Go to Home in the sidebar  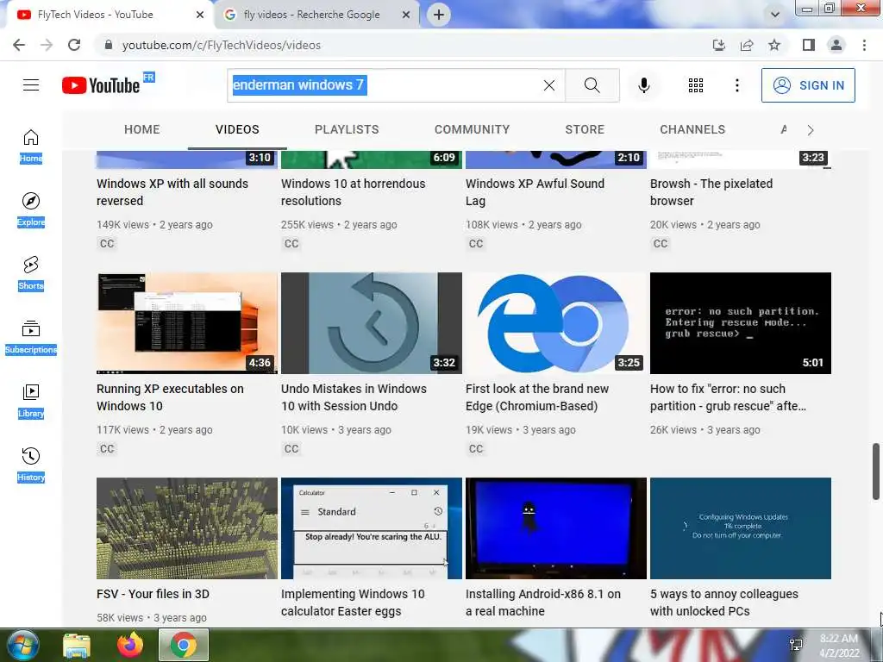(x=31, y=147)
